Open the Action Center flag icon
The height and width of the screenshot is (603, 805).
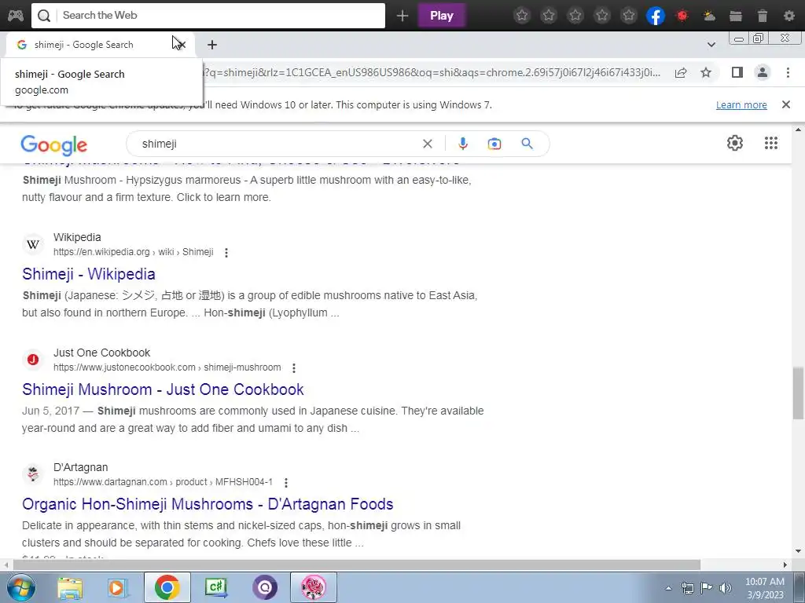point(707,588)
